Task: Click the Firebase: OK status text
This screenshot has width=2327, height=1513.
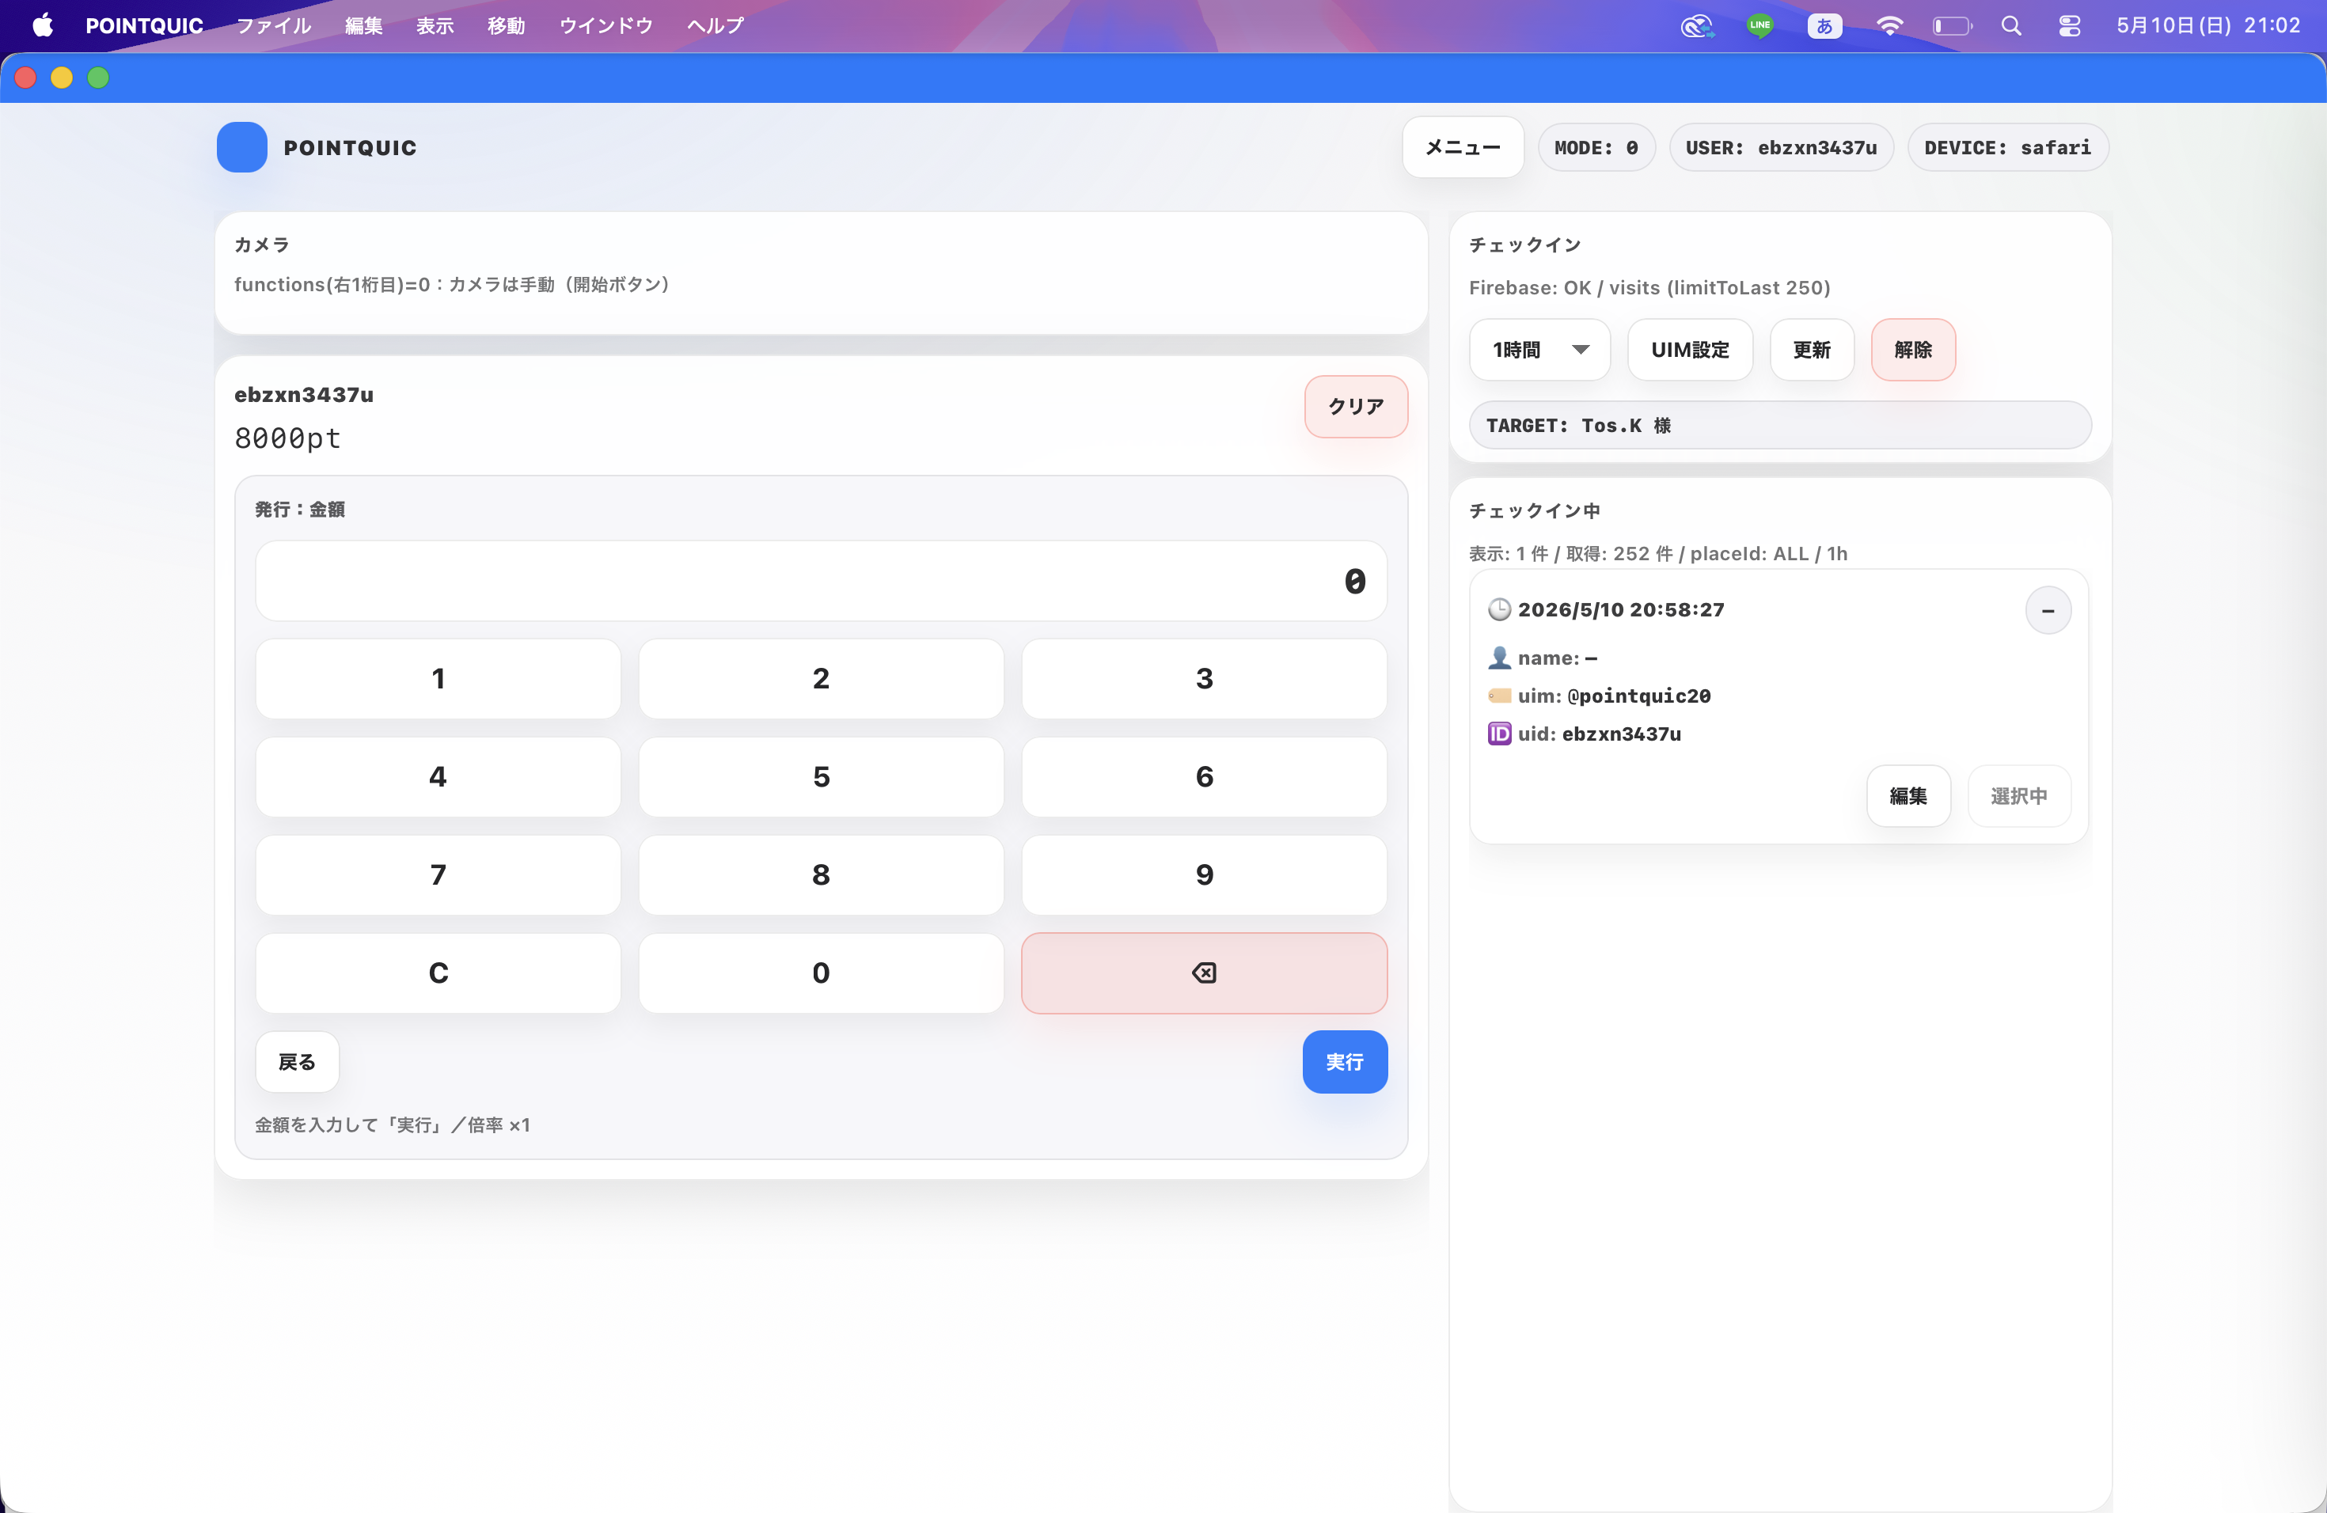Action: click(1649, 288)
